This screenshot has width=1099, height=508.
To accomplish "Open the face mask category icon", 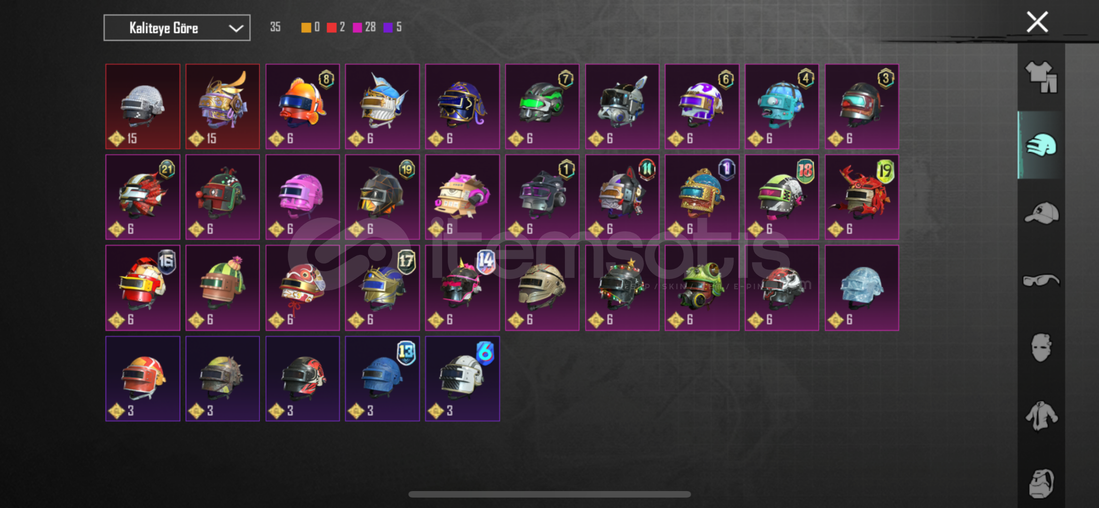I will 1041,348.
